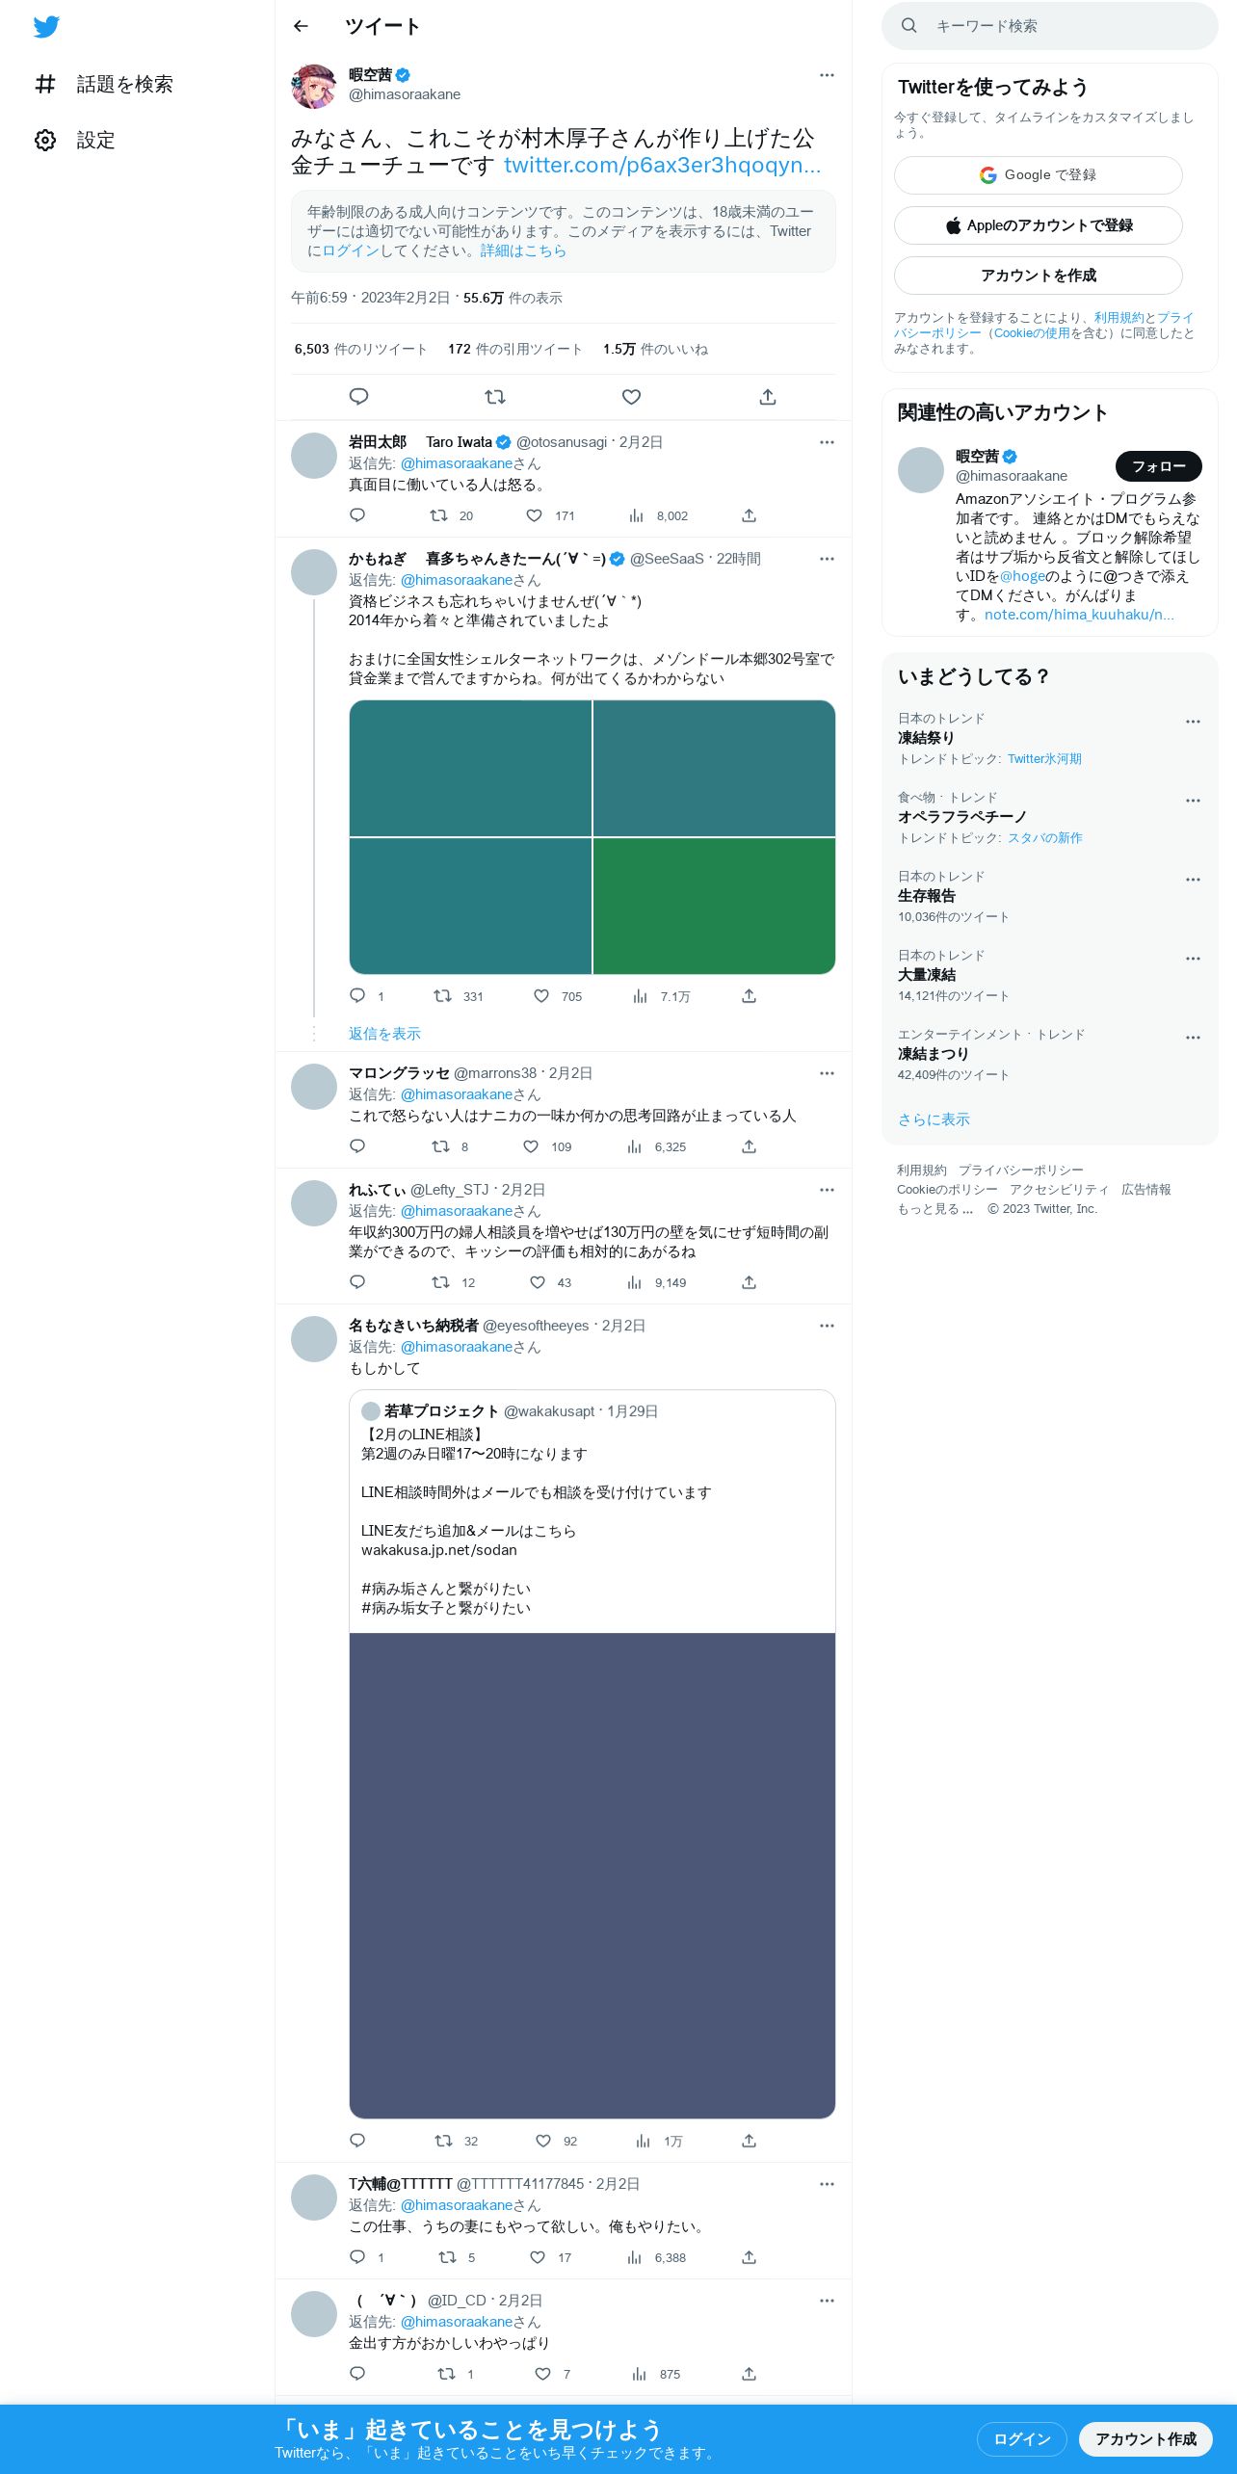
Task: Open more options on 暇空茜's main tweet
Action: pyautogui.click(x=827, y=75)
